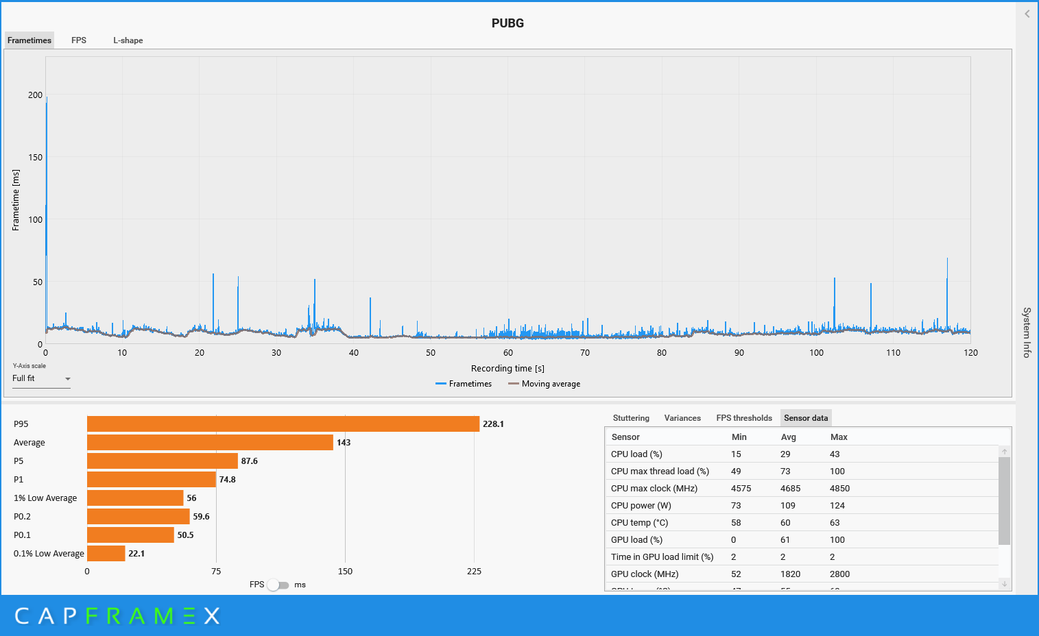Click the sensor table scroll-up arrow
Image resolution: width=1039 pixels, height=636 pixels.
(x=1004, y=451)
